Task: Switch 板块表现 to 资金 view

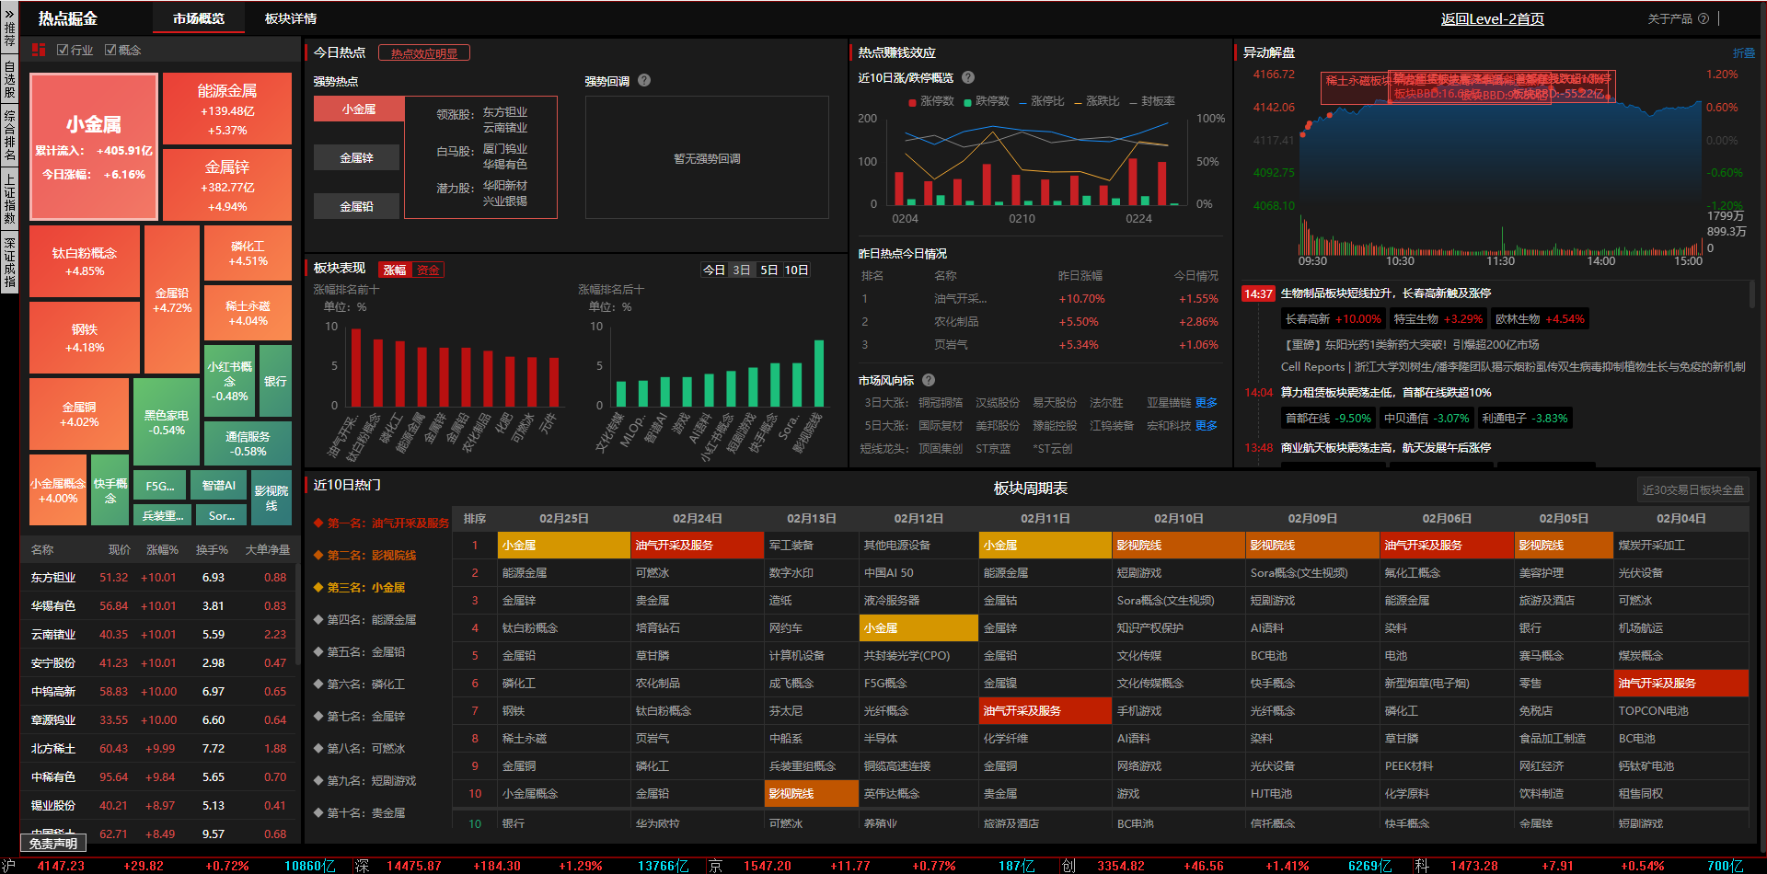Action: 428,270
